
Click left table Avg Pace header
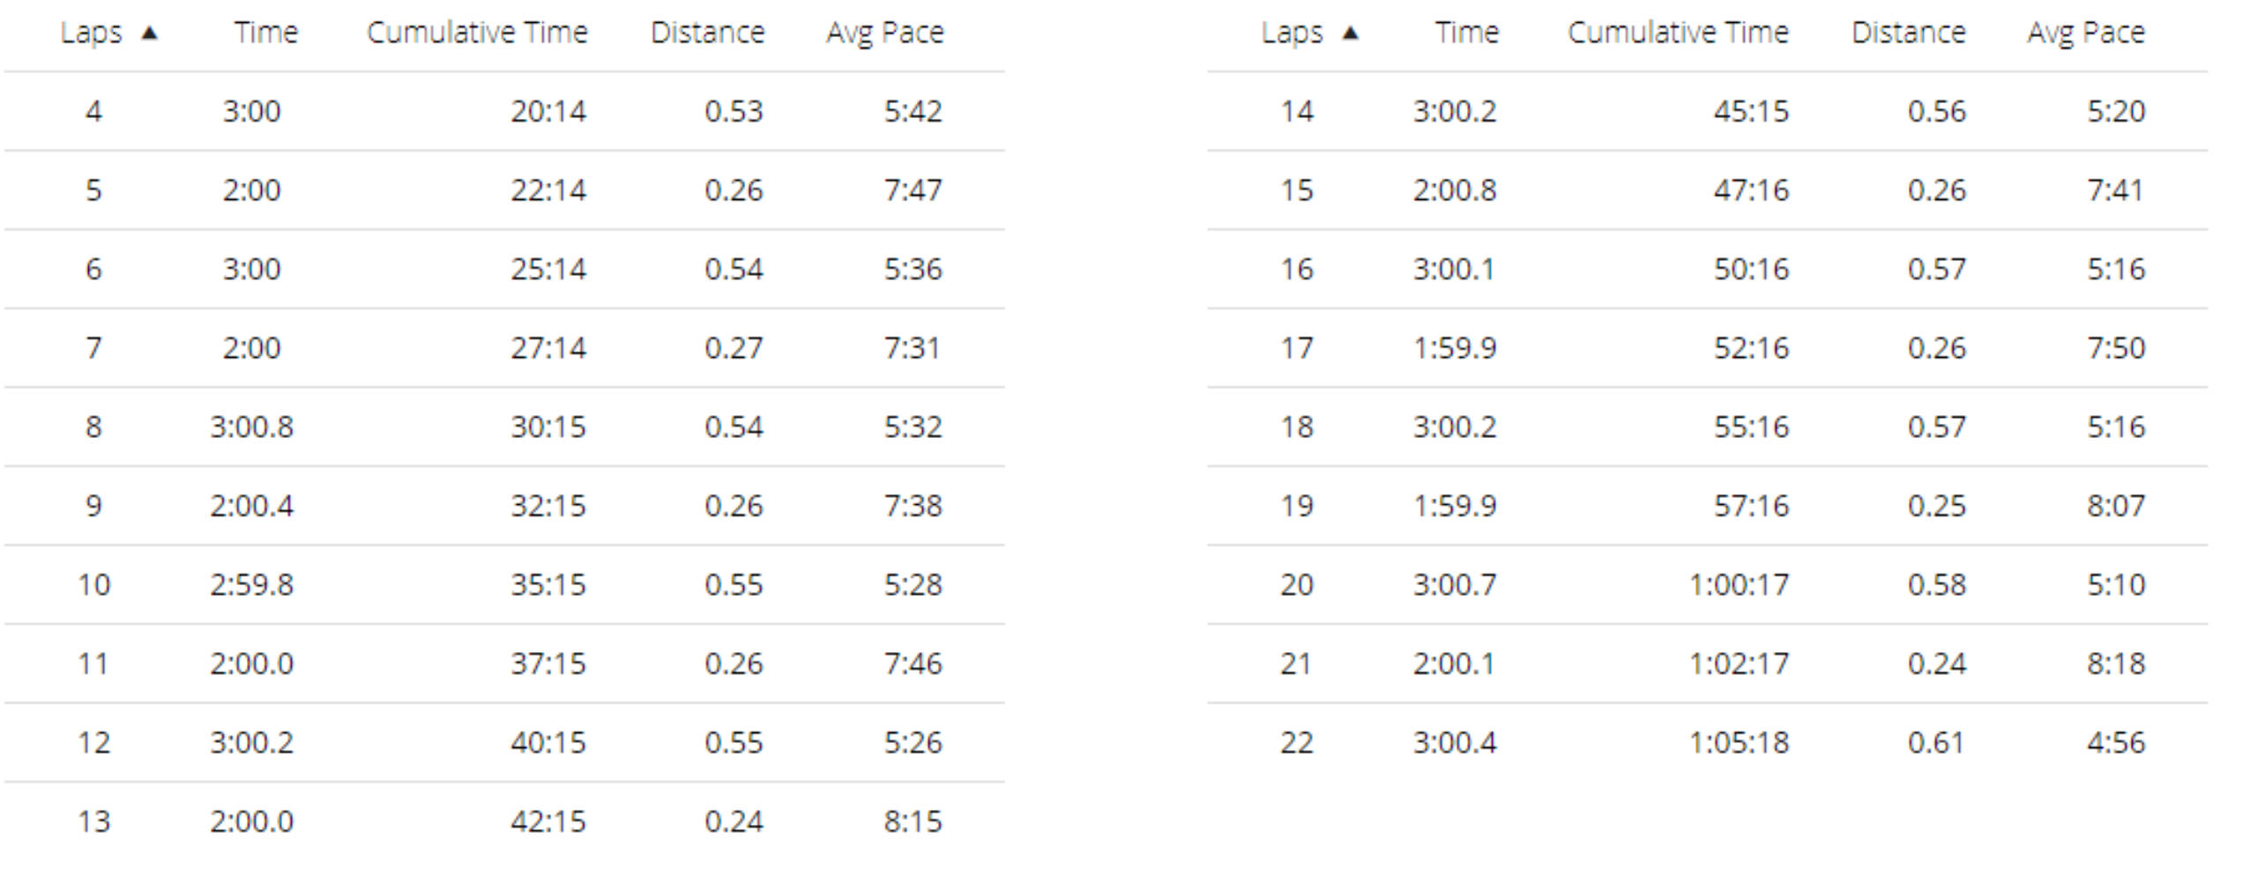885,33
